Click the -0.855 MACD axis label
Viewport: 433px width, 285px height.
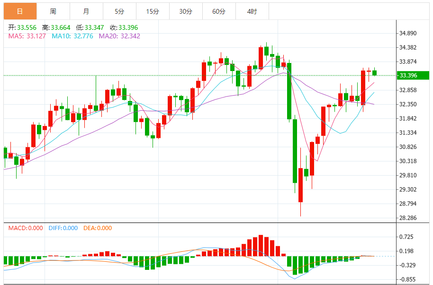click(407, 279)
